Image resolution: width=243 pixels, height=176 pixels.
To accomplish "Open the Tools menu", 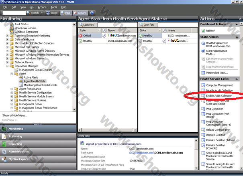I will click(x=54, y=7).
